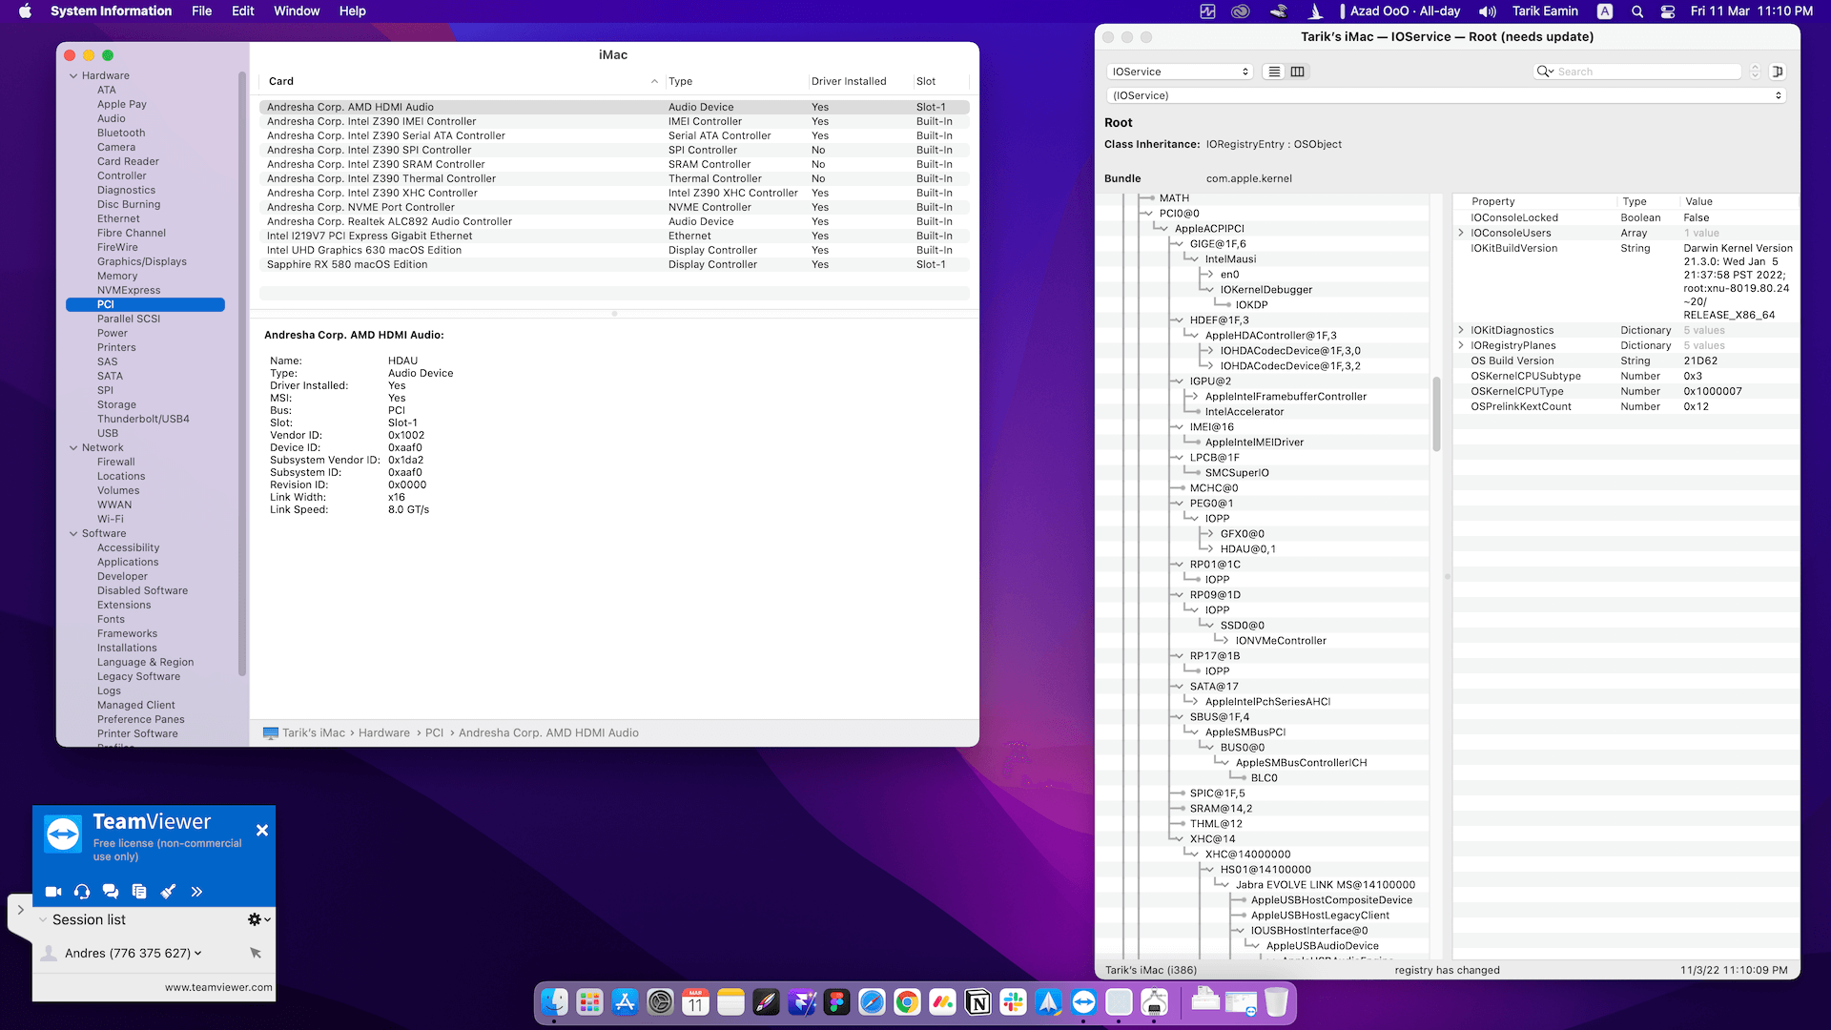Collapse the Software sidebar section
The height and width of the screenshot is (1030, 1831).
coord(73,534)
